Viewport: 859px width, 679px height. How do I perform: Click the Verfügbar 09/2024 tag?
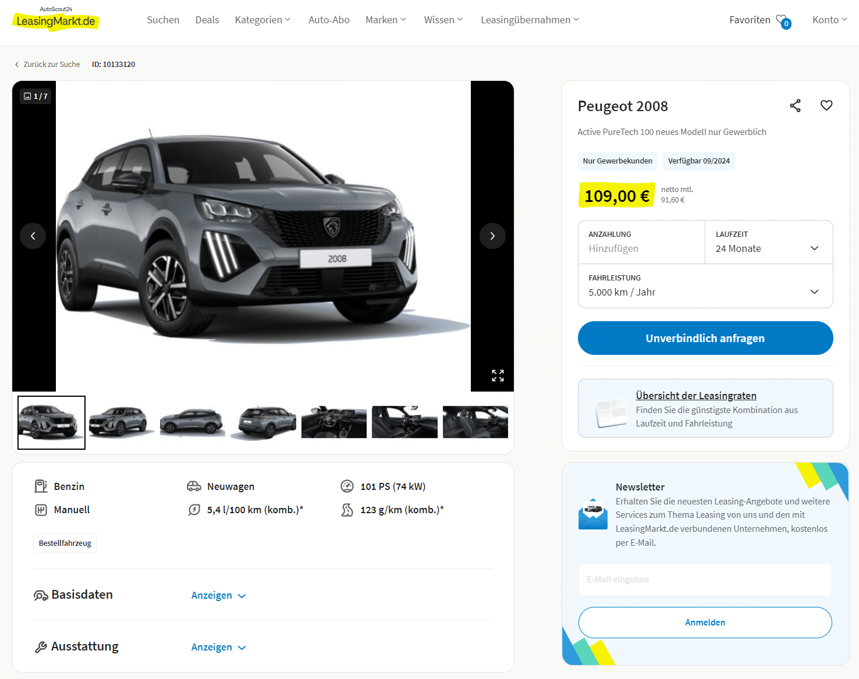pos(699,161)
